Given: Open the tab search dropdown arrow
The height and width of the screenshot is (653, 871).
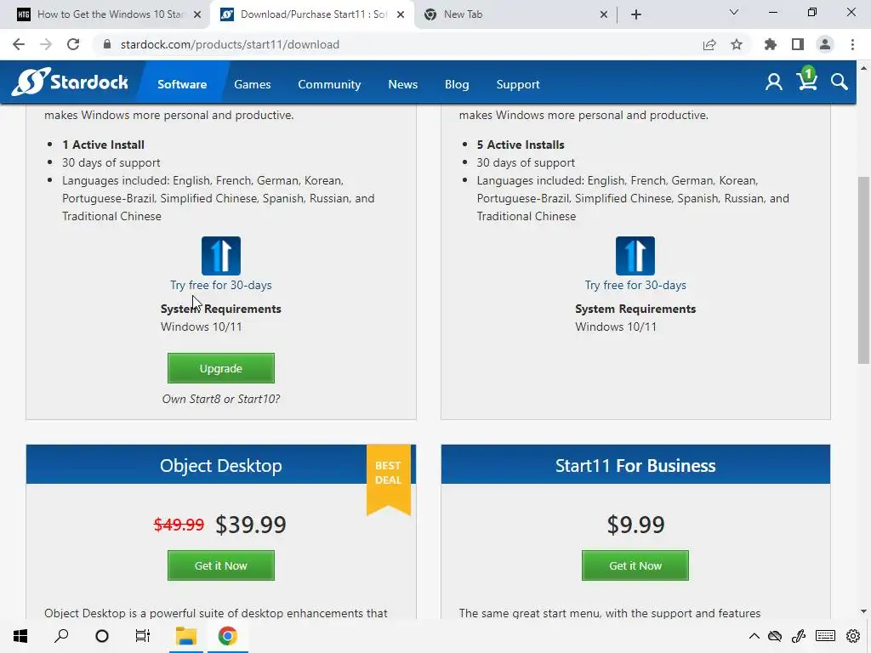Looking at the screenshot, I should [x=734, y=12].
